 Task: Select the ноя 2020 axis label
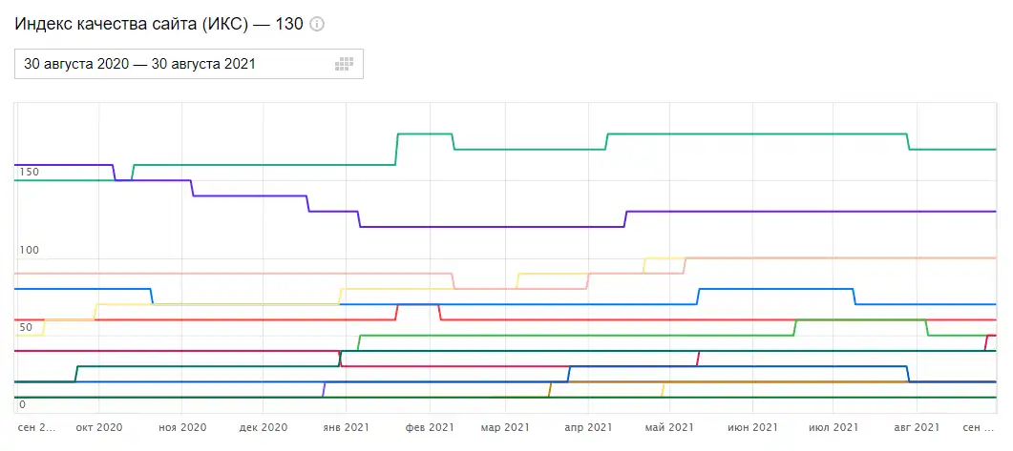[x=182, y=427]
